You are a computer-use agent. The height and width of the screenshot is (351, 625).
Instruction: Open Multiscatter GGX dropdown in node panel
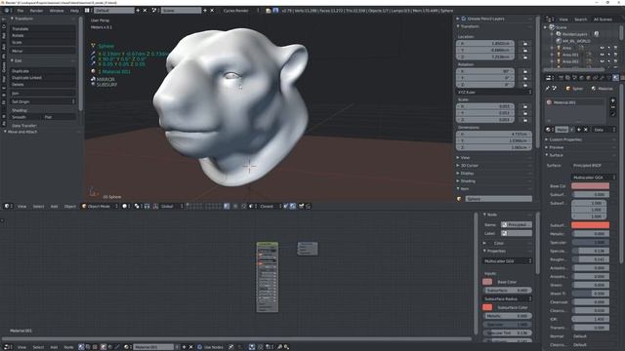coord(507,261)
